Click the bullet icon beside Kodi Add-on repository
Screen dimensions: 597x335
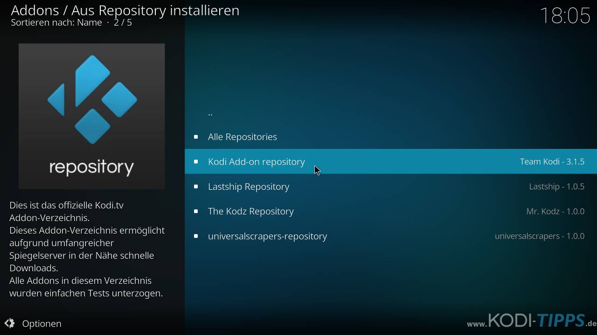coord(196,161)
